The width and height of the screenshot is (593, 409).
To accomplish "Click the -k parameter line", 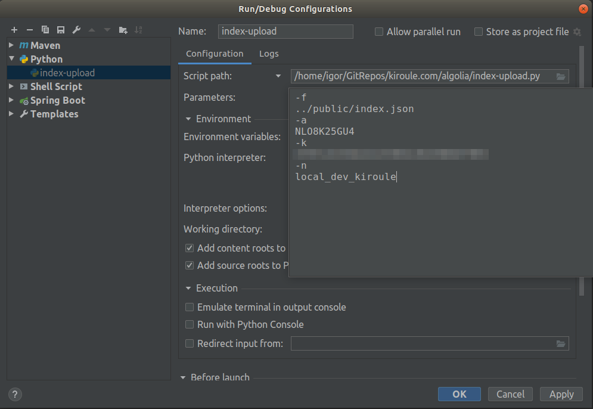I will coord(301,142).
